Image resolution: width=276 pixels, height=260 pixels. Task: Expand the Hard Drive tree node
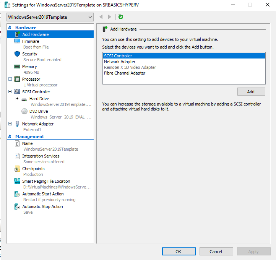pos(17,98)
